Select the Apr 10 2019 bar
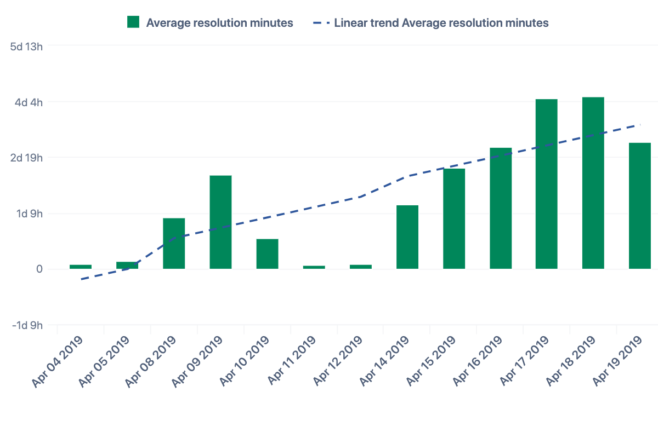 (267, 254)
